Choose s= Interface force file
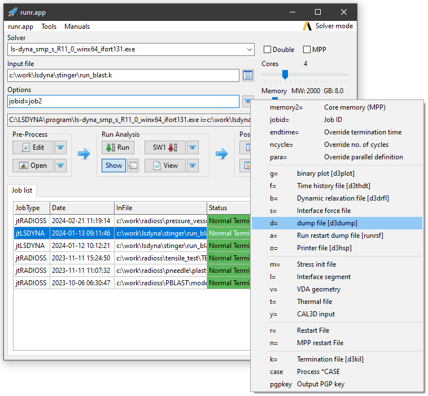 [337, 211]
